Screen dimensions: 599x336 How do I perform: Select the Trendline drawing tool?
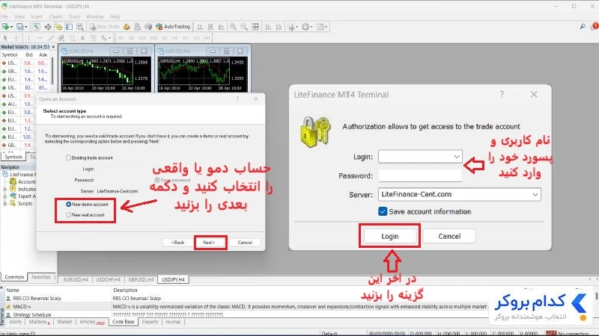pyautogui.click(x=50, y=38)
